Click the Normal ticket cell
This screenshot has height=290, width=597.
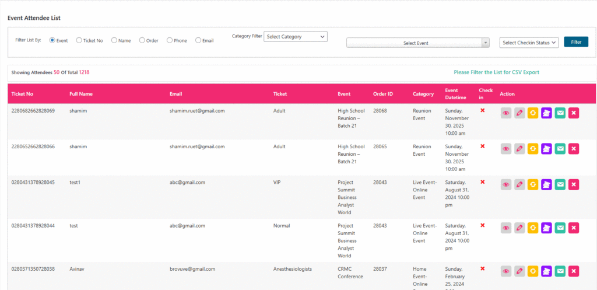click(x=282, y=226)
